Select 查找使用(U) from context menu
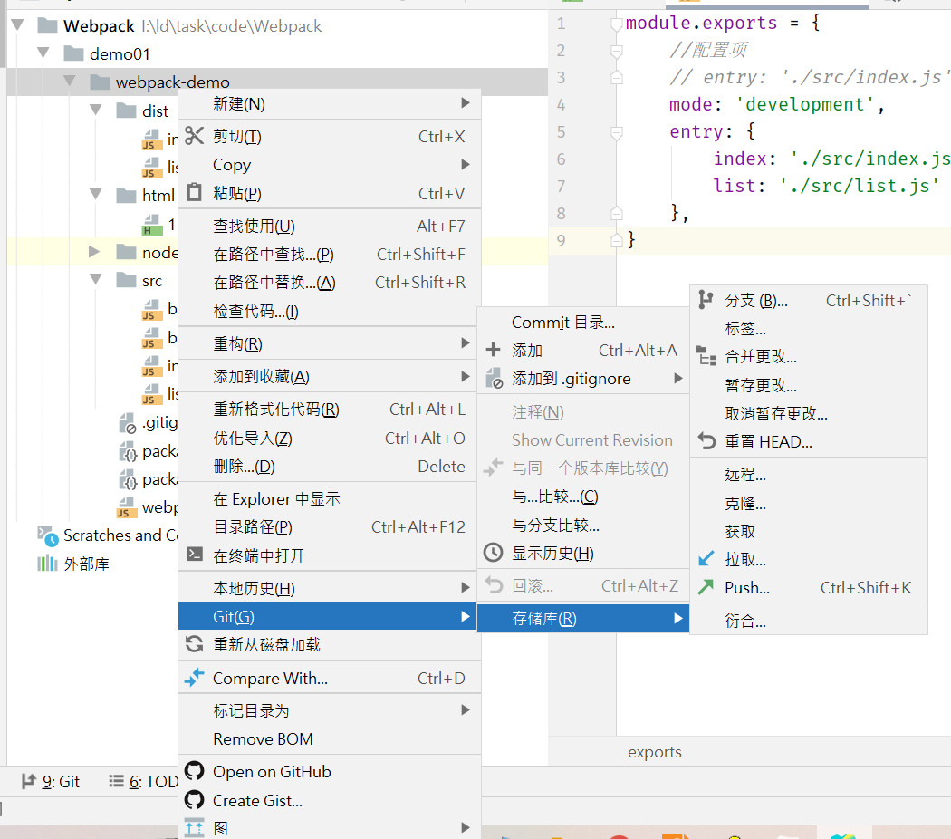The width and height of the screenshot is (951, 839). click(x=330, y=226)
